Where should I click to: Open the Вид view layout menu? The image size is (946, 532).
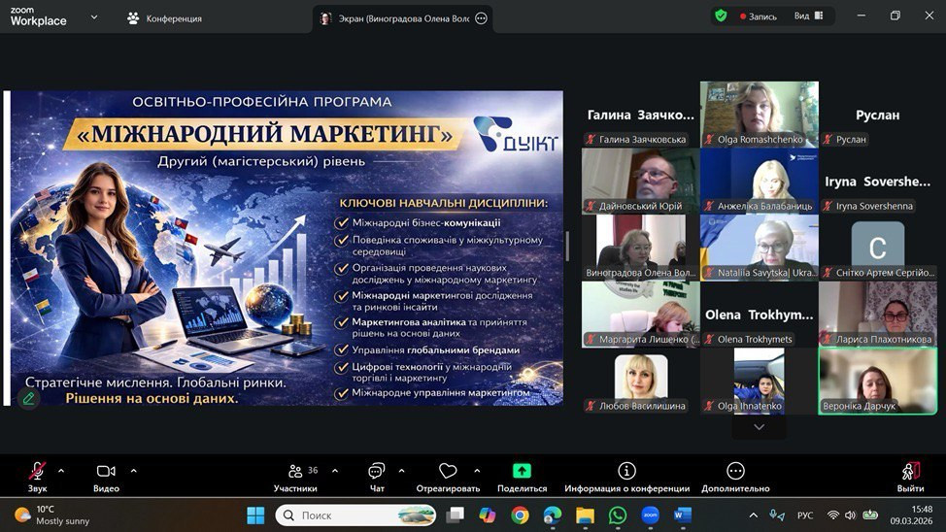(808, 16)
